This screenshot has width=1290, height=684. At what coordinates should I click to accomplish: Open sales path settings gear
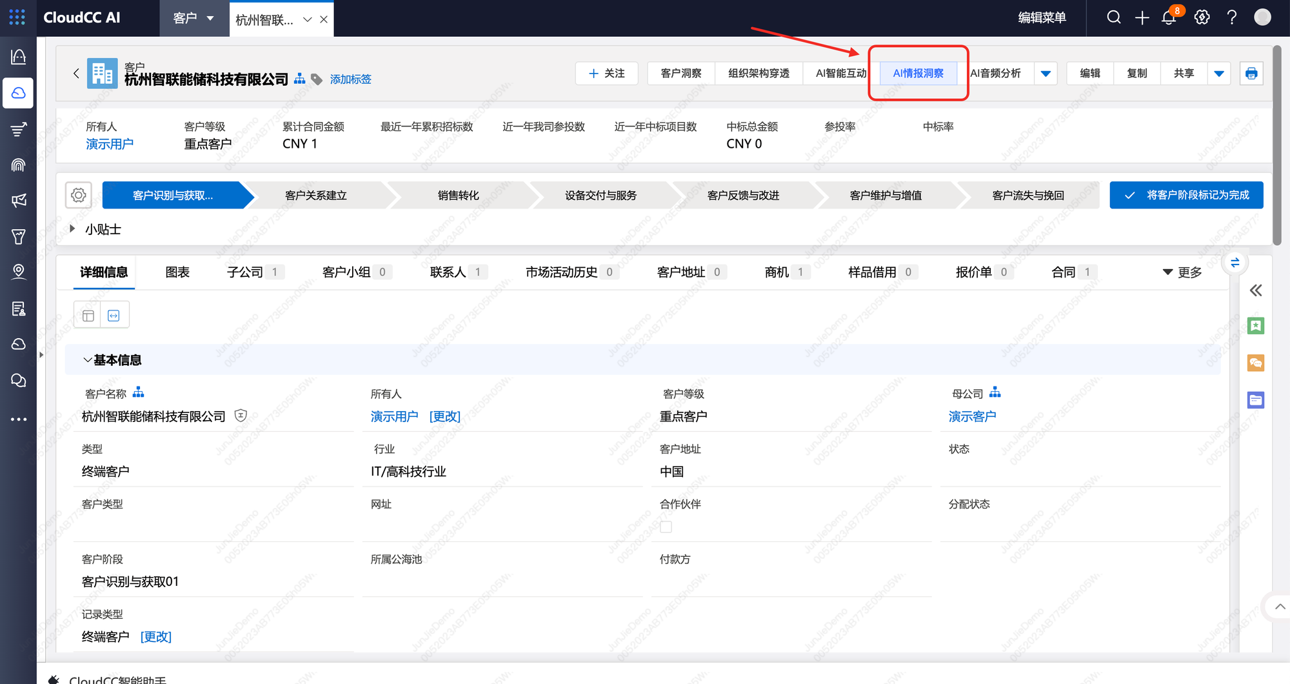click(79, 195)
